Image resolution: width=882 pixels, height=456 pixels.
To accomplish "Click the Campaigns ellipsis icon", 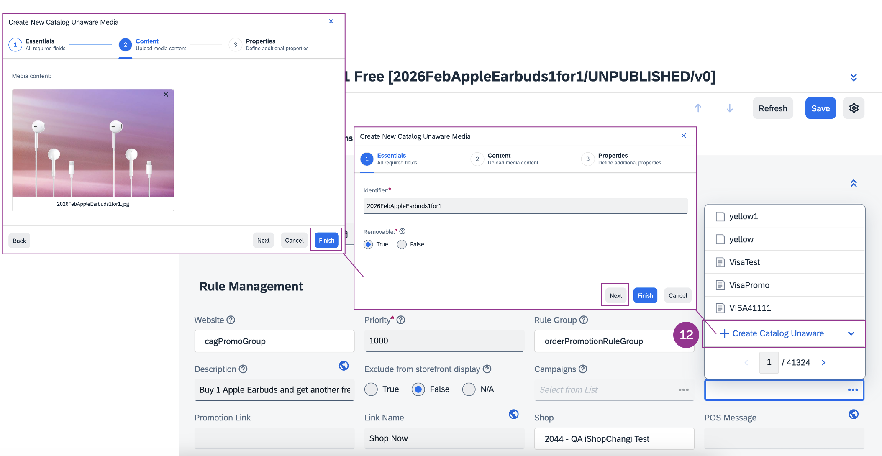I will pyautogui.click(x=683, y=390).
